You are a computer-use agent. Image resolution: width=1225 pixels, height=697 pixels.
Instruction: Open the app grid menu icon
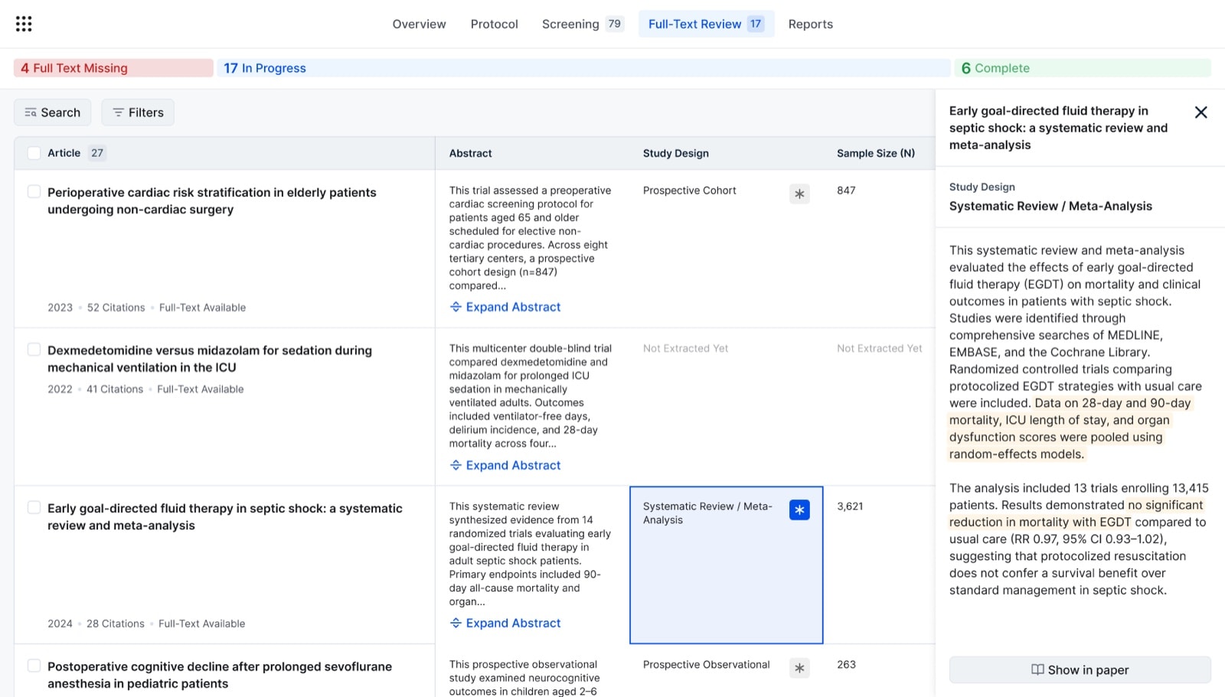pos(24,24)
